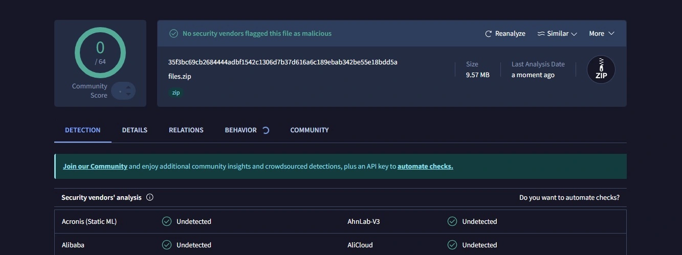Click the zip tag badge

click(x=176, y=93)
